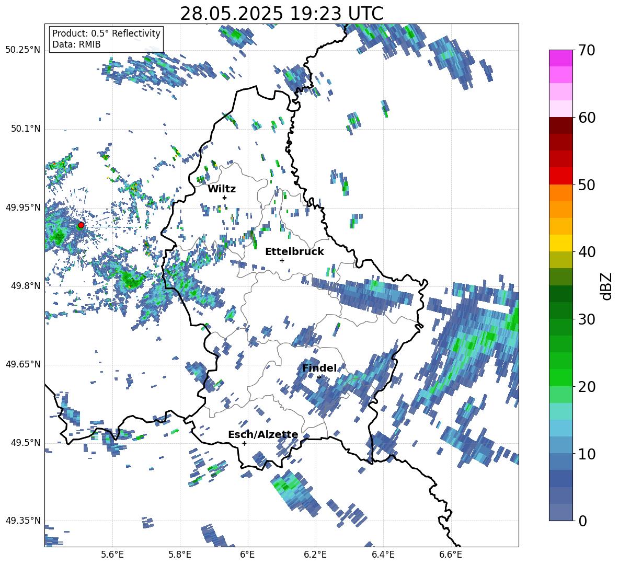Click the 49.5°N latitude label
Screen dimensions: 619x565
(26, 443)
